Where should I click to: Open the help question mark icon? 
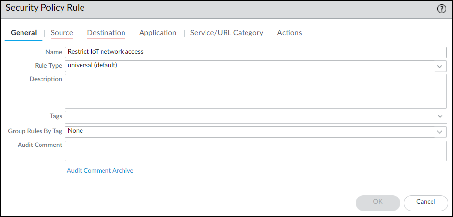pyautogui.click(x=442, y=9)
